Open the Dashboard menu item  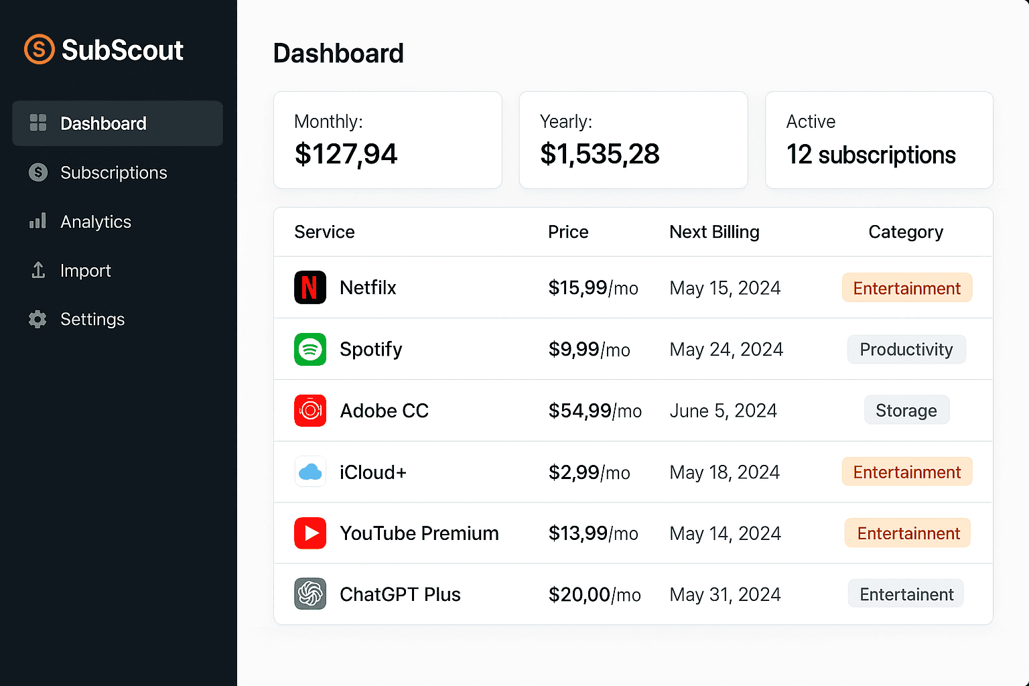point(104,123)
